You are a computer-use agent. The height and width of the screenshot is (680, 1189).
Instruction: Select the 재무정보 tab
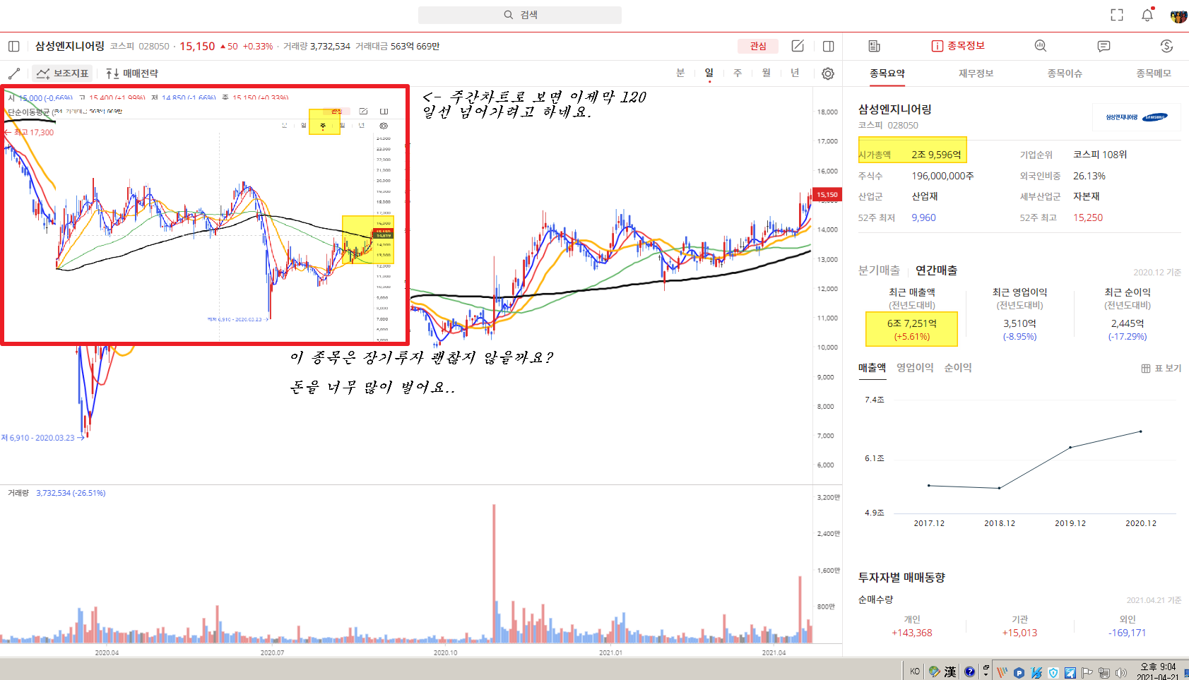976,73
